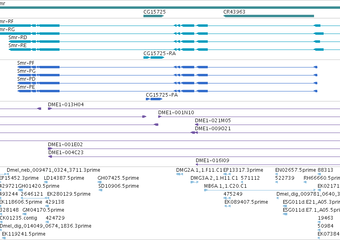Select BAC clone DME1-009O21
This screenshot has width=340, height=240.
coord(213,129)
